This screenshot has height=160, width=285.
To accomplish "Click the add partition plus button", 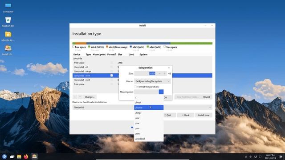I will [75, 97].
